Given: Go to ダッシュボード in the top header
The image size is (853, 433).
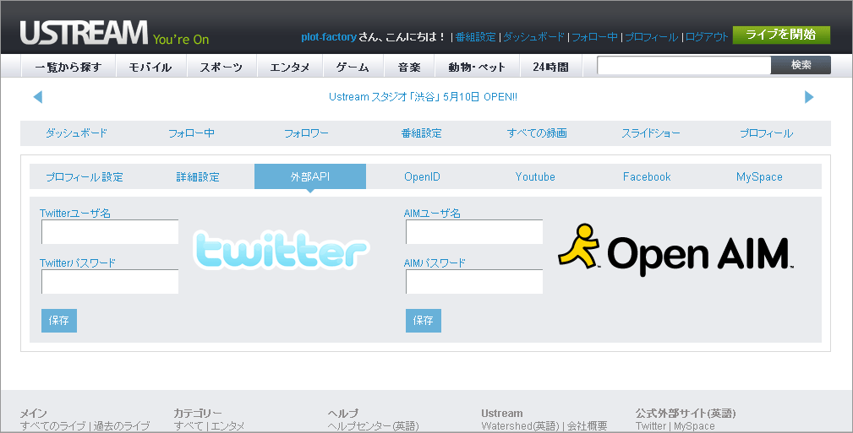Looking at the screenshot, I should (533, 37).
